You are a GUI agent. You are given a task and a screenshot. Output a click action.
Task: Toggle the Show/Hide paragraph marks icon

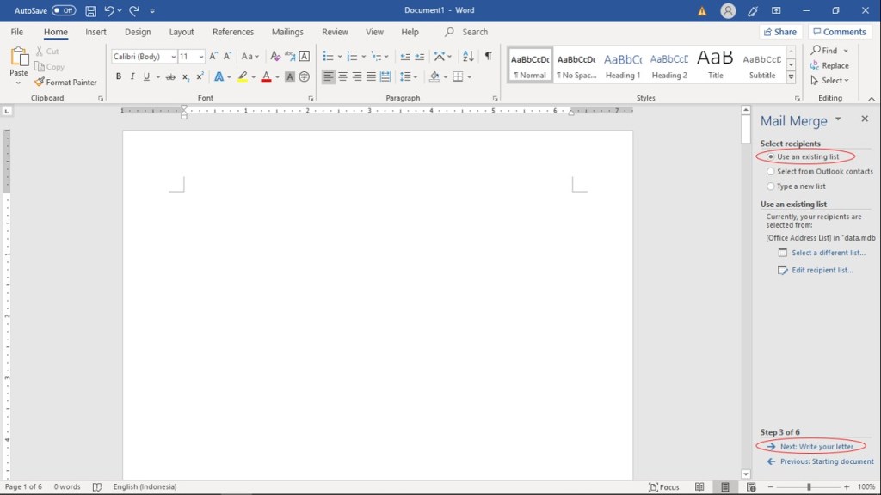(488, 56)
